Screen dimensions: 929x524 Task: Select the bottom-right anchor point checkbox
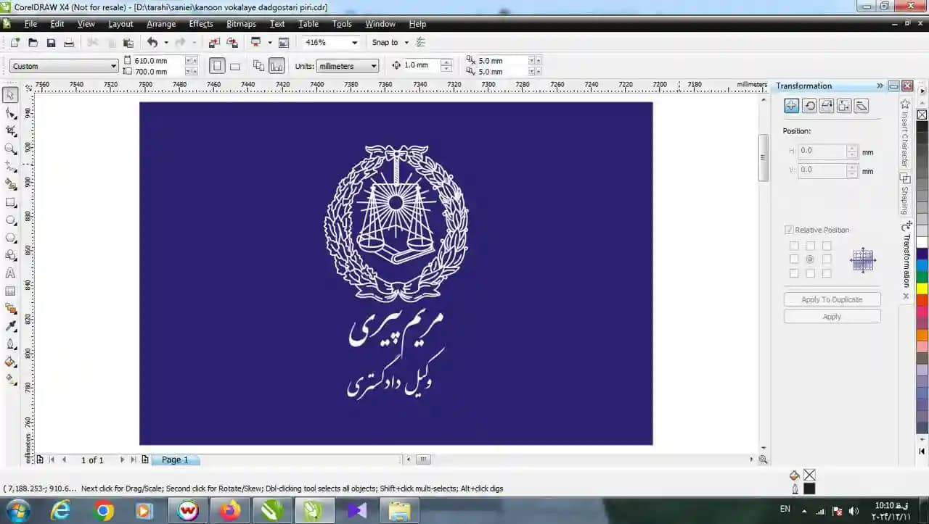click(827, 273)
